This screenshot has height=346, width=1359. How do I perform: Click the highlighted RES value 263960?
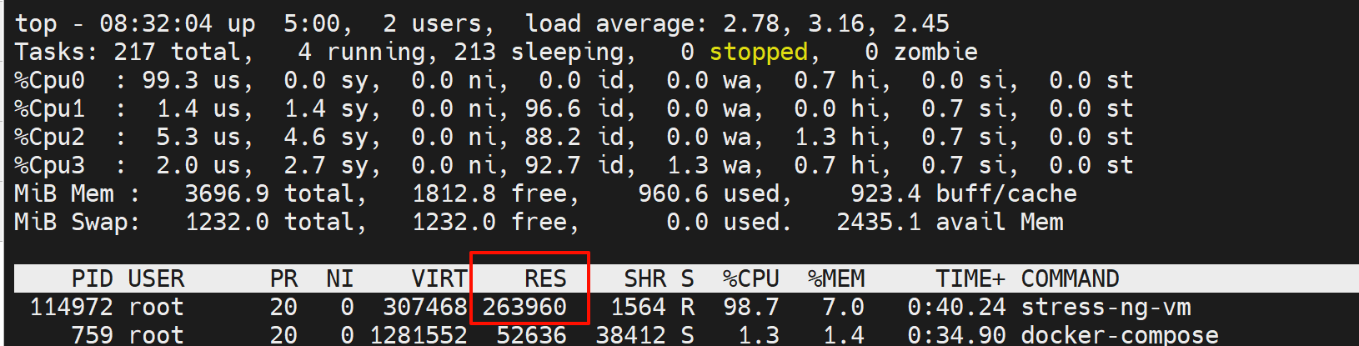click(524, 307)
